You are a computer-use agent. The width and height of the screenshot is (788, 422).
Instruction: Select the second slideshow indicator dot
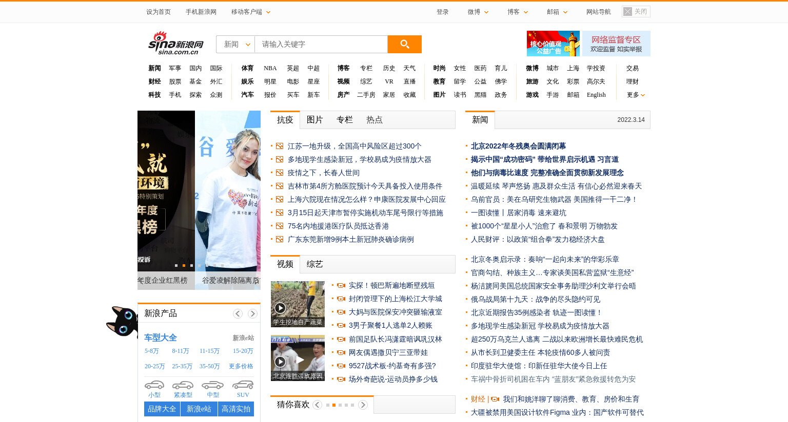click(184, 265)
